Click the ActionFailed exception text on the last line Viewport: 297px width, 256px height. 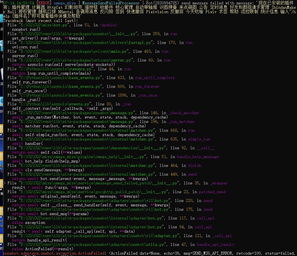click(x=91, y=253)
